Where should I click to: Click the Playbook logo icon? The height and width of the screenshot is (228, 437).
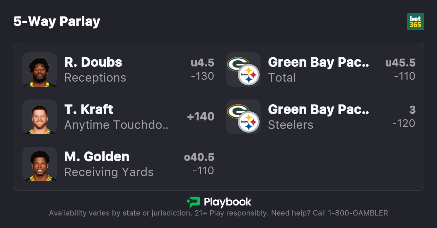click(193, 202)
